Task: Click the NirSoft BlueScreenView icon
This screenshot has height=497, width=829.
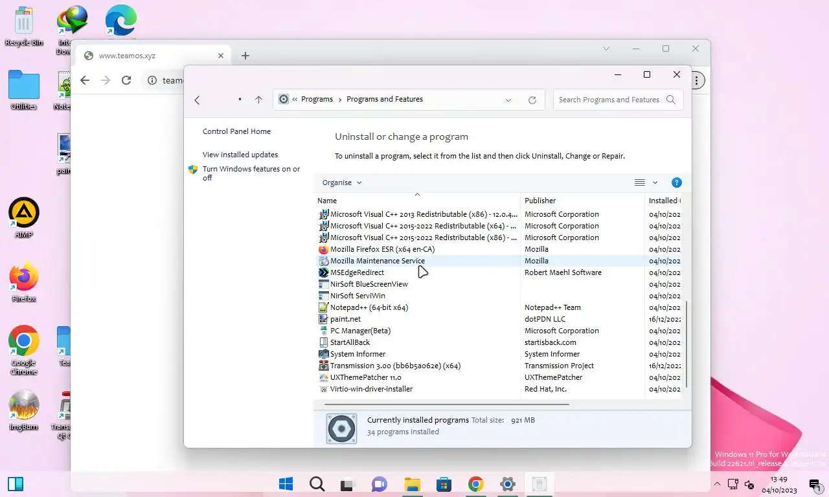Action: (324, 284)
